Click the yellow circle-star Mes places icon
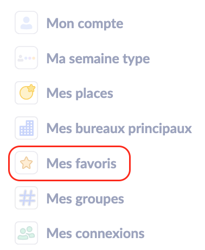The height and width of the screenshot is (250, 205). (x=27, y=93)
